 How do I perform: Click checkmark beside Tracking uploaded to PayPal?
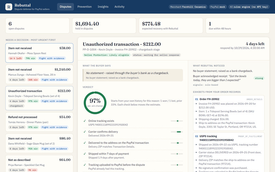point(85,165)
